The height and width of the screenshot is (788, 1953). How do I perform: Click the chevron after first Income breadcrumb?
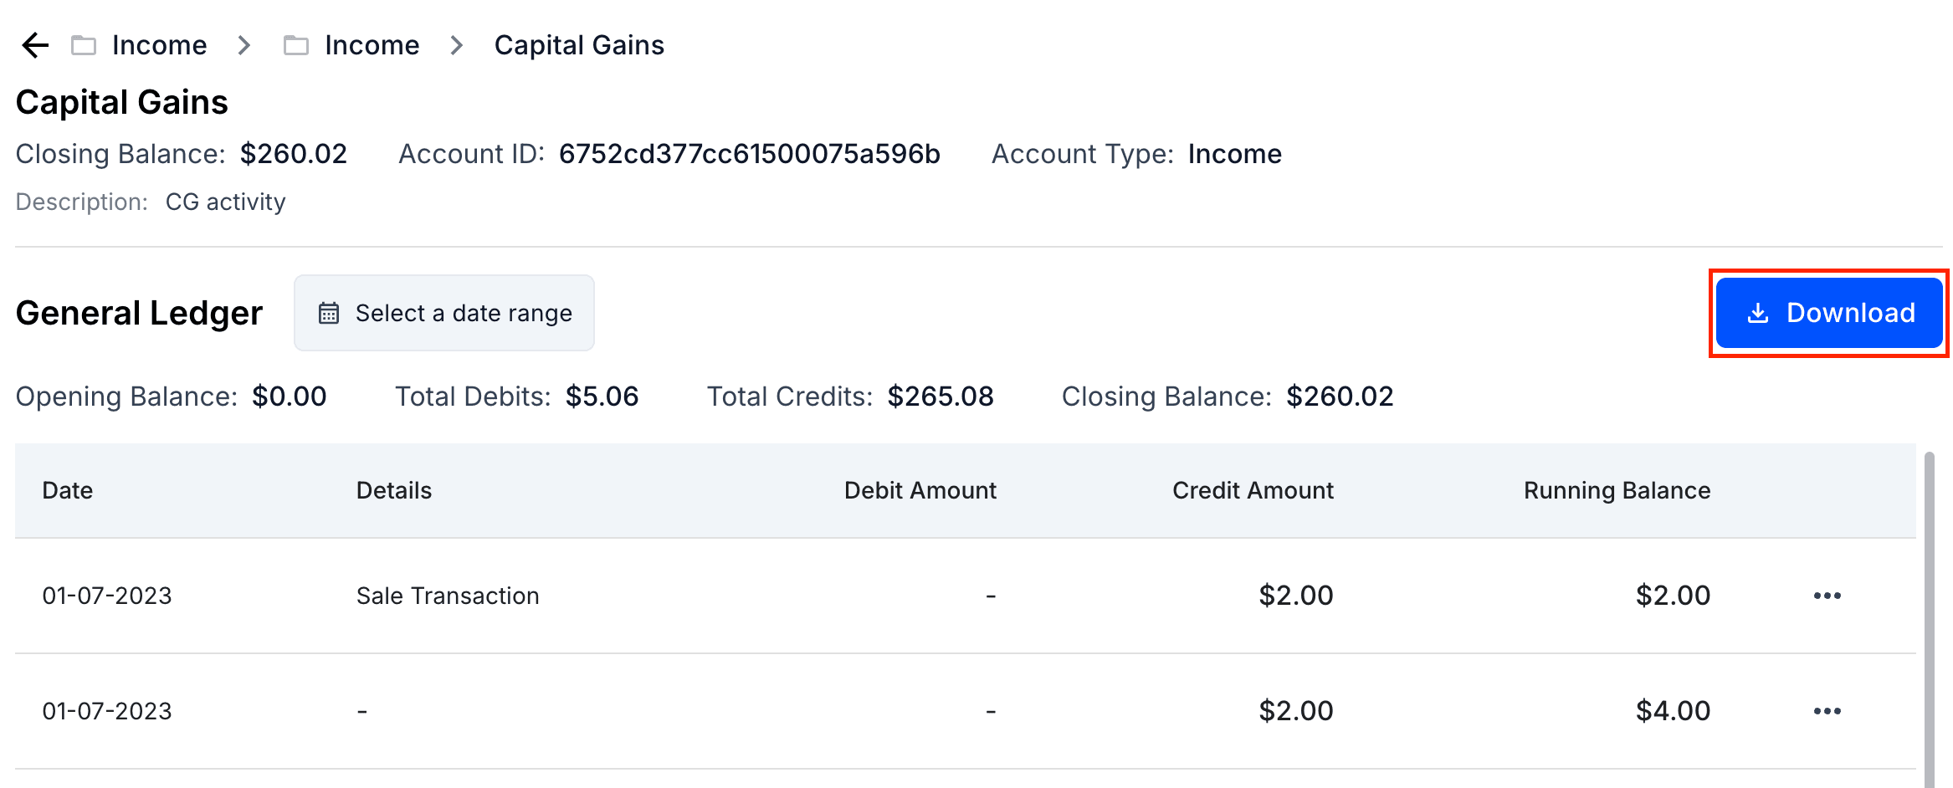point(243,46)
